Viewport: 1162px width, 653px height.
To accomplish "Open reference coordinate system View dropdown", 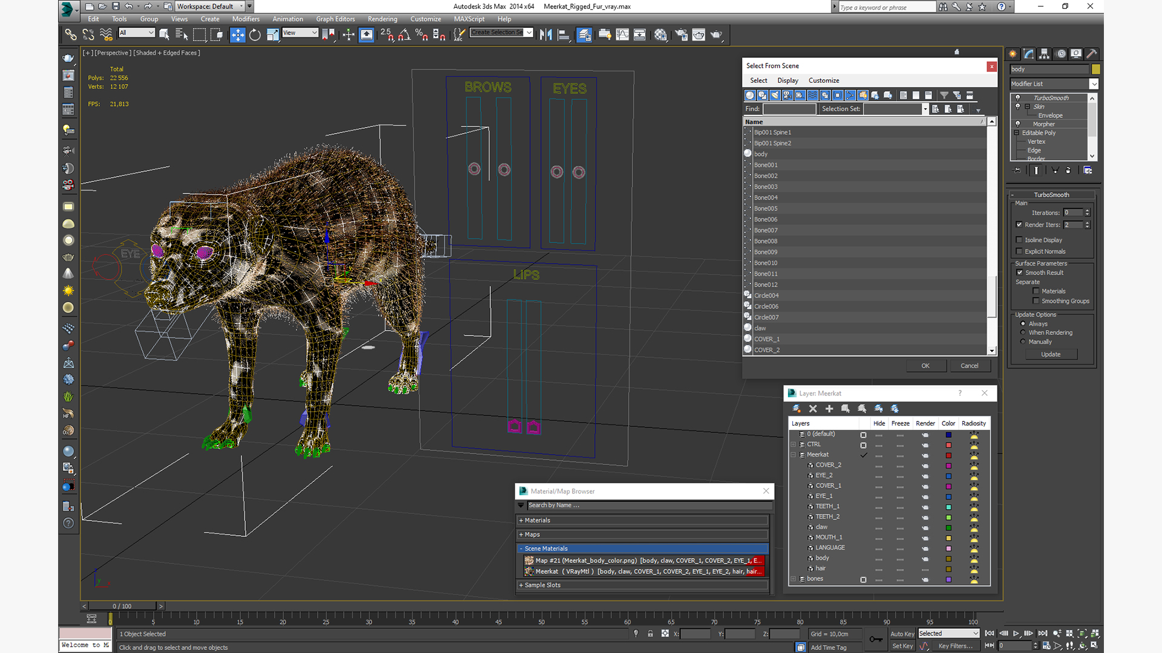I will (300, 33).
